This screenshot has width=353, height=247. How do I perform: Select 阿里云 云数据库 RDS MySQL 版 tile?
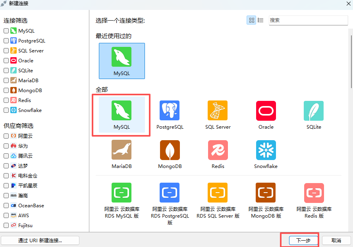122,201
